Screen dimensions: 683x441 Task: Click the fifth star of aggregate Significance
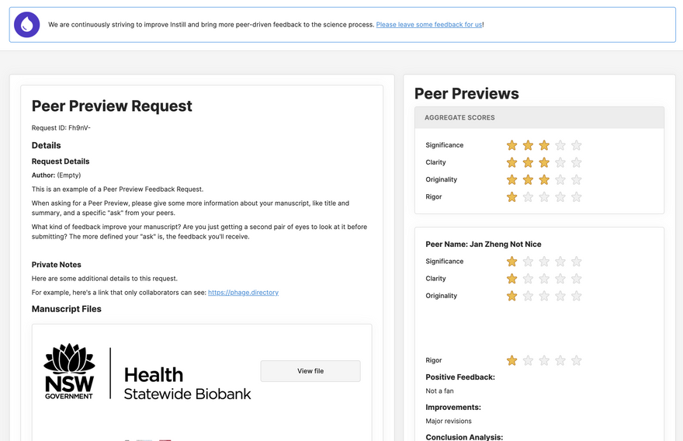click(x=576, y=145)
